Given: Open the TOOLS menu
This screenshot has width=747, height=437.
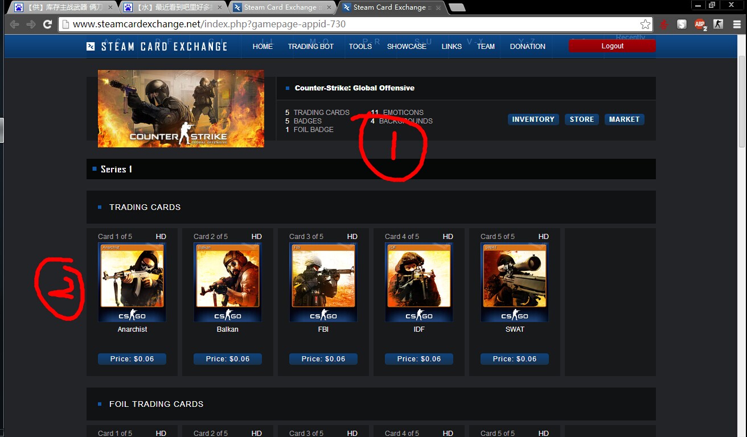Looking at the screenshot, I should pos(360,47).
